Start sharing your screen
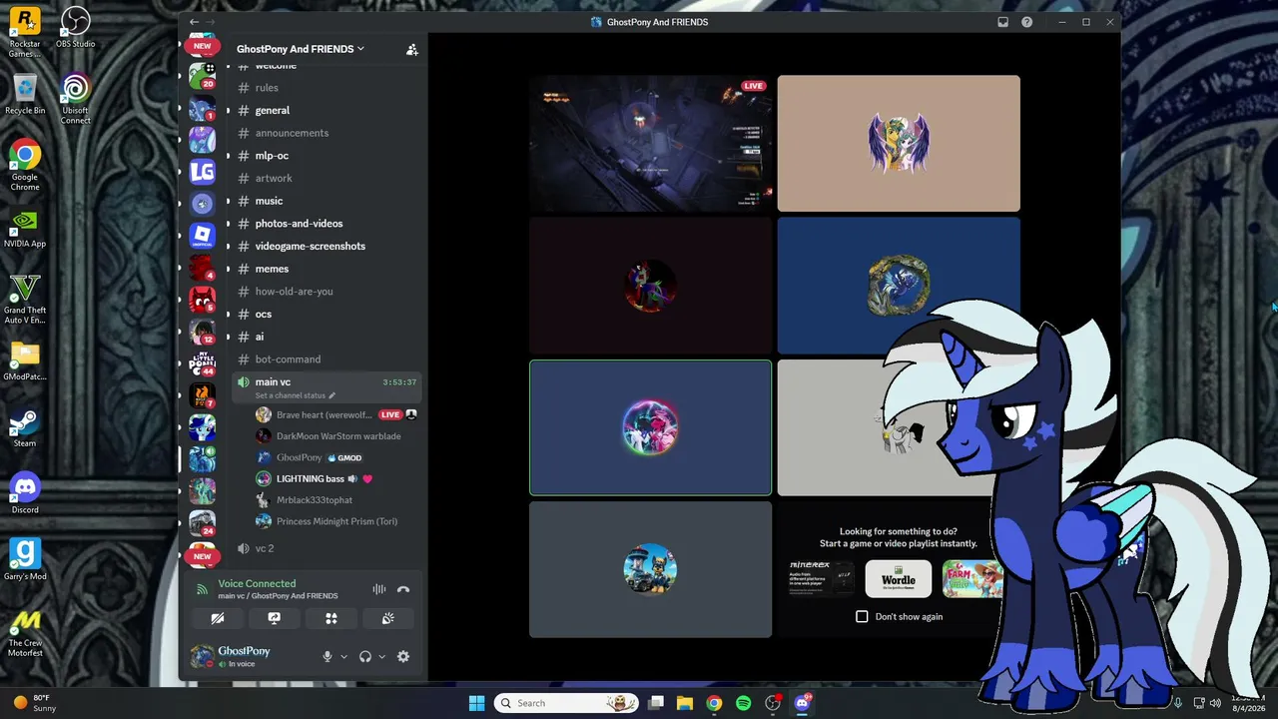Screen dimensions: 1278x719 click(x=275, y=618)
